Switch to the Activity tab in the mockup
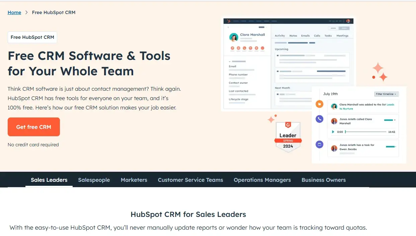Image resolution: width=416 pixels, height=236 pixels. (280, 35)
